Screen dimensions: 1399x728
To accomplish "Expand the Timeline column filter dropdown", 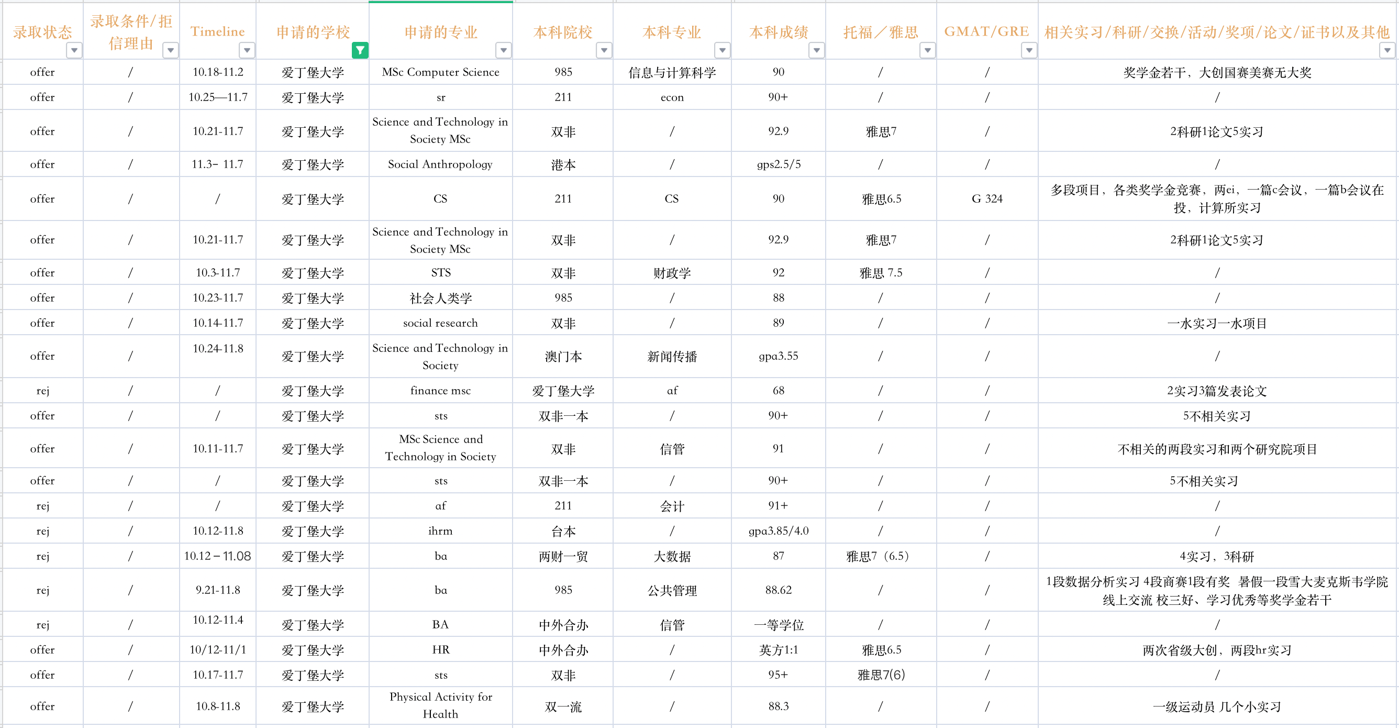I will pyautogui.click(x=247, y=51).
